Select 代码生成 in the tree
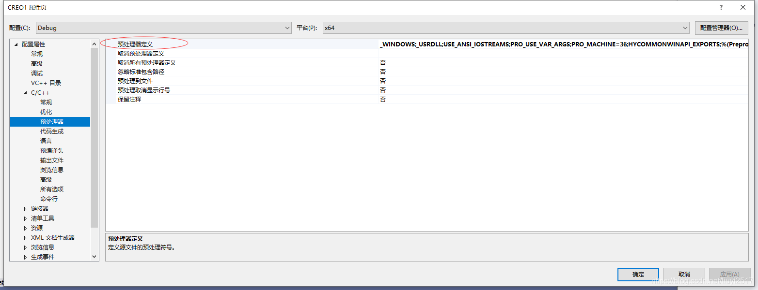Image resolution: width=758 pixels, height=290 pixels. pyautogui.click(x=52, y=131)
